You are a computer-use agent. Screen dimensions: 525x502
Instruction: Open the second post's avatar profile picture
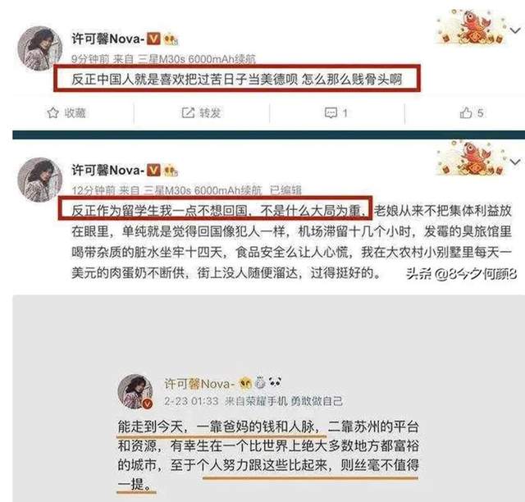(40, 180)
